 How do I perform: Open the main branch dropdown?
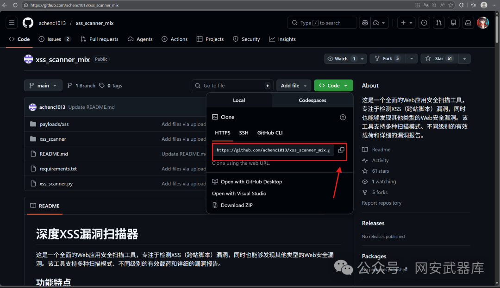(x=43, y=86)
